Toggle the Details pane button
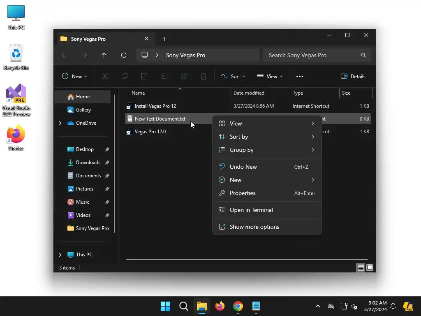This screenshot has width=421, height=316. click(353, 76)
